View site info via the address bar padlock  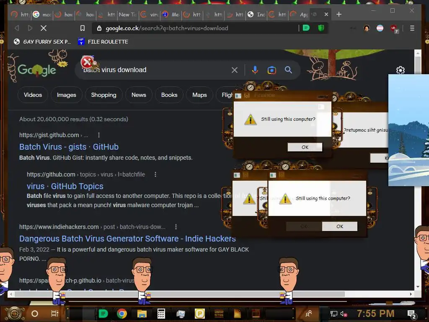(99, 28)
